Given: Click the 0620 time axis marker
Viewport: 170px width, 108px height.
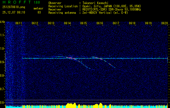Looking at the screenshot, I should click(165, 23).
